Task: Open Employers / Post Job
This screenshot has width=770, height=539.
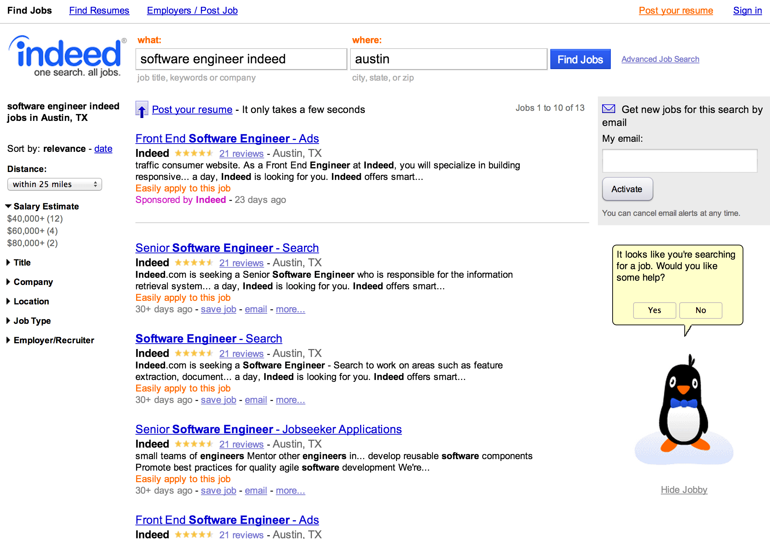Action: coord(192,10)
